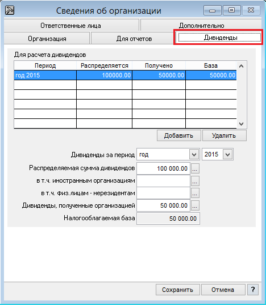The width and height of the screenshot is (266, 305).
Task: Click table scrollbar up arrow
Action: 242,66
